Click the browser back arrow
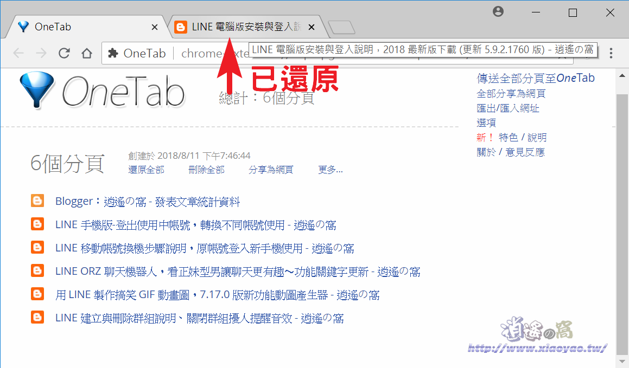Screen dimensions: 629x368 pos(18,53)
